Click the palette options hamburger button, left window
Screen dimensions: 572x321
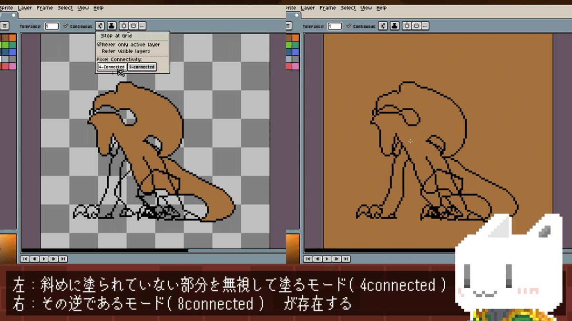4,26
